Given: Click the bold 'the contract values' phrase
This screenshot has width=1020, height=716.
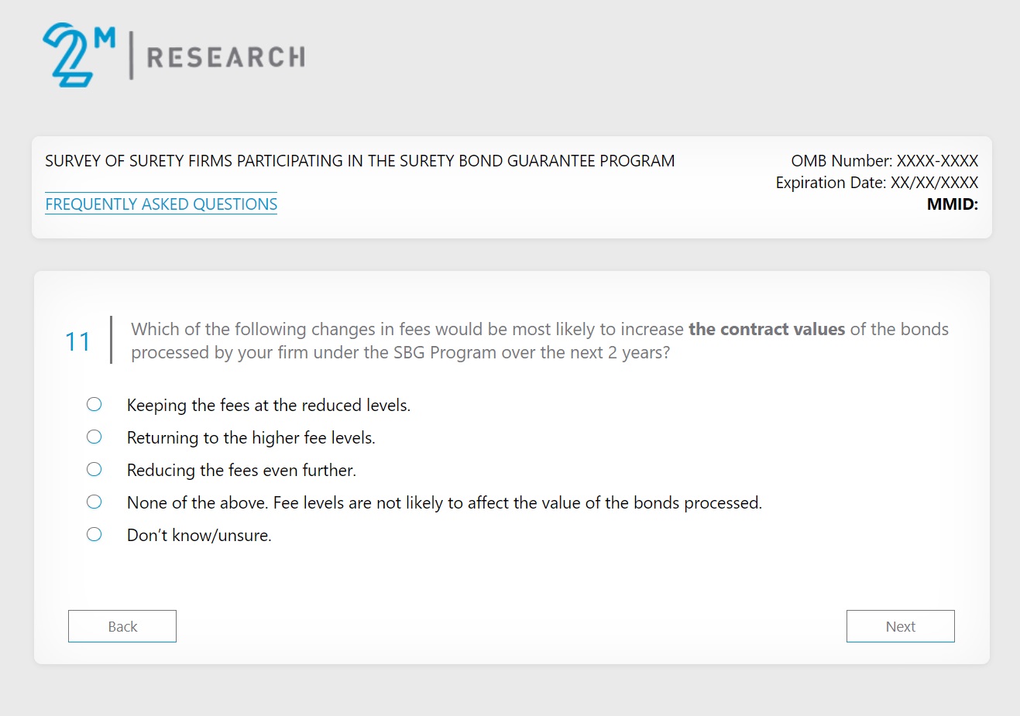Looking at the screenshot, I should point(766,329).
